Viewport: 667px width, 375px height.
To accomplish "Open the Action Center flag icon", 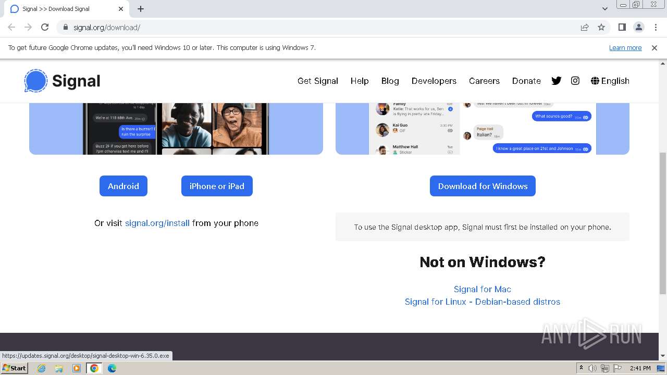I will 617,368.
